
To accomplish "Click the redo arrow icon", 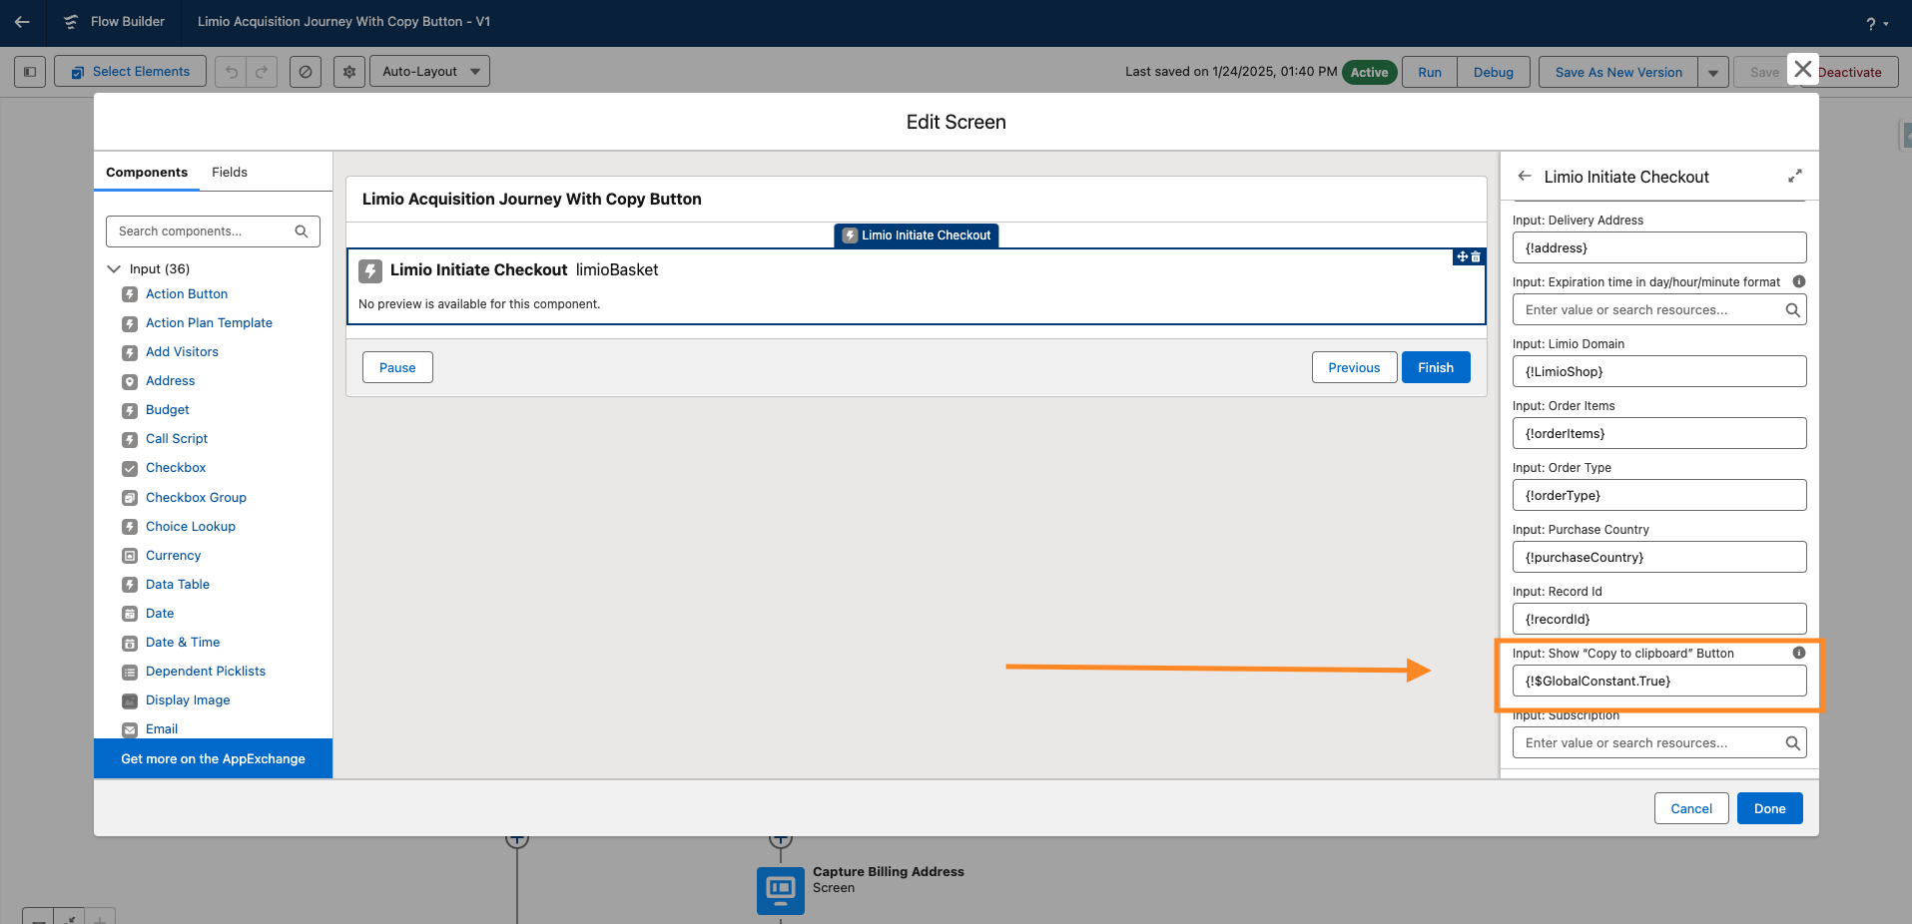I will coord(262,72).
